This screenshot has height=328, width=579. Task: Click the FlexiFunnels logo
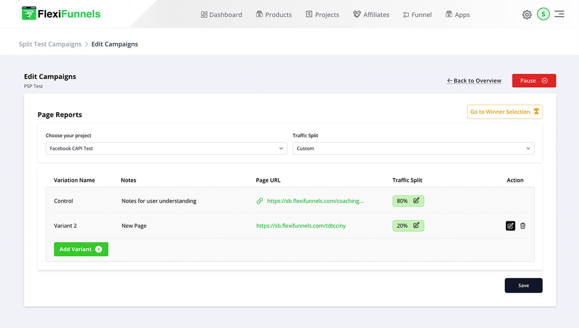(x=60, y=13)
